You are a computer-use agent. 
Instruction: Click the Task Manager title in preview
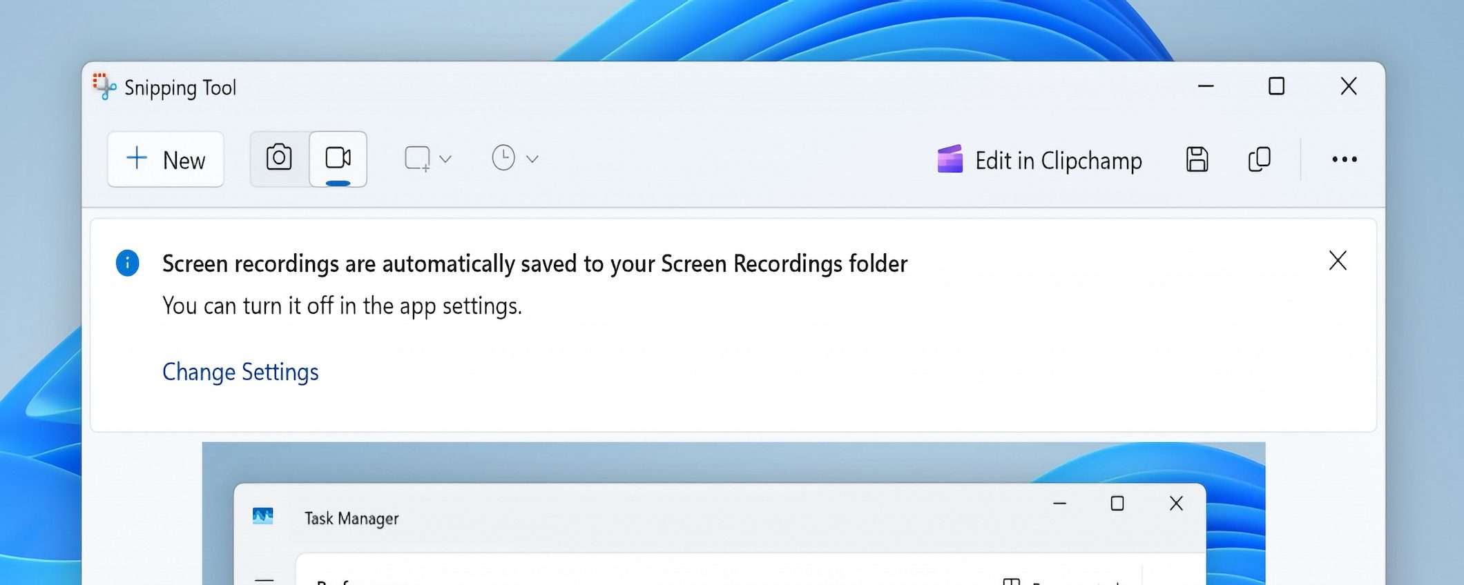pyautogui.click(x=351, y=518)
